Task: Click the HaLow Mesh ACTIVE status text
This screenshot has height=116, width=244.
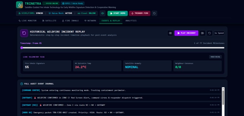Action: tap(62, 13)
